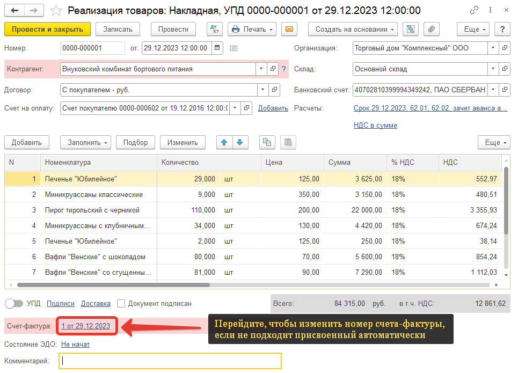
Task: Click the Изменить button
Action: point(183,142)
